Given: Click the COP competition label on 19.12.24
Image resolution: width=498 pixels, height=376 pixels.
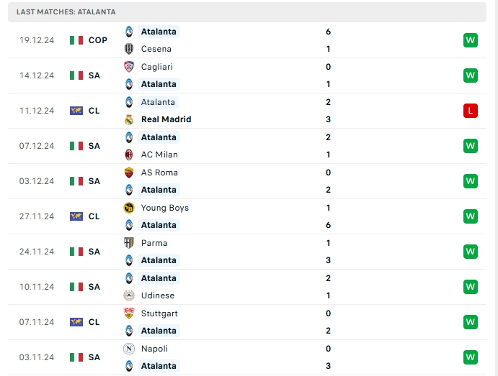Looking at the screenshot, I should click(x=98, y=40).
